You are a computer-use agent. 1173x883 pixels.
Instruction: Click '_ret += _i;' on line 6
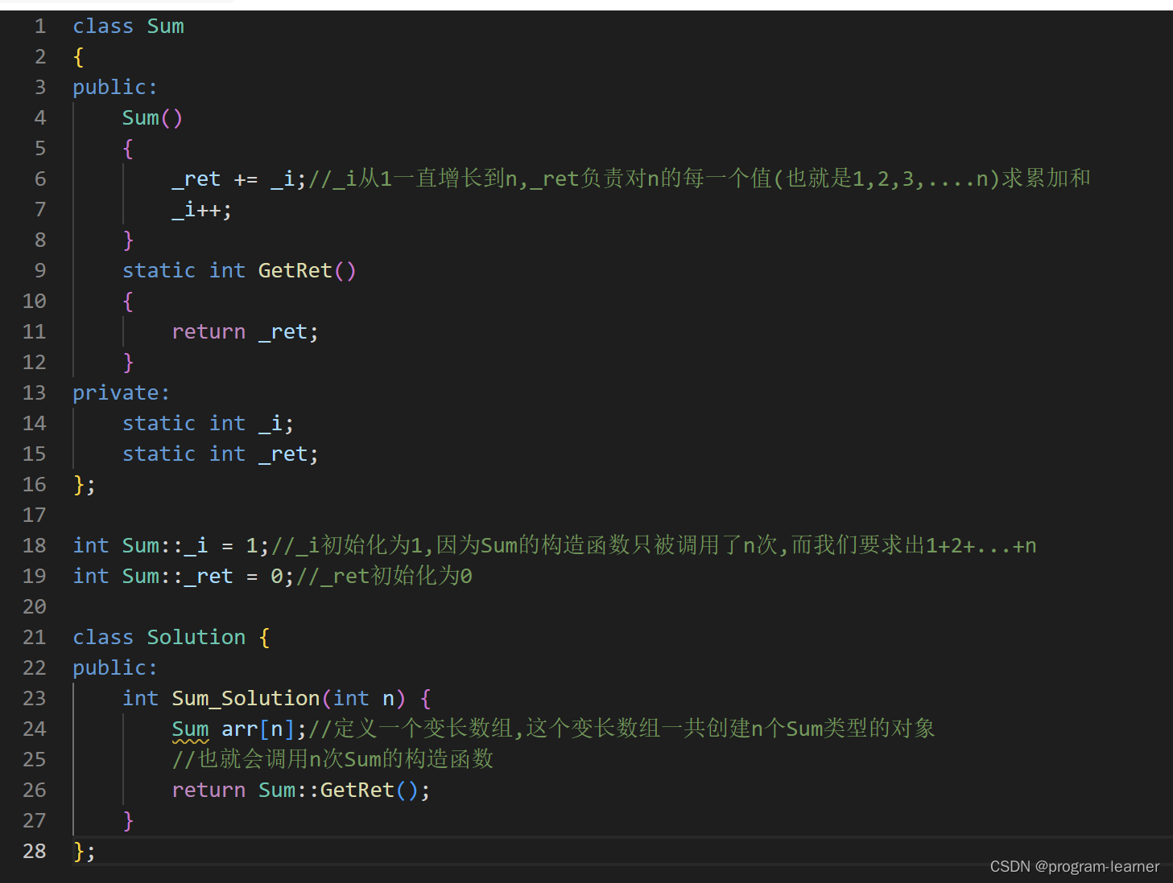239,179
